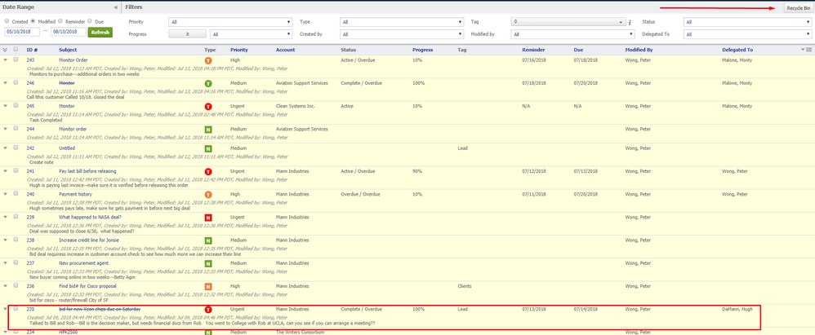The height and width of the screenshot is (335, 815).
Task: Select the Created date range radio button
Action: 7,21
